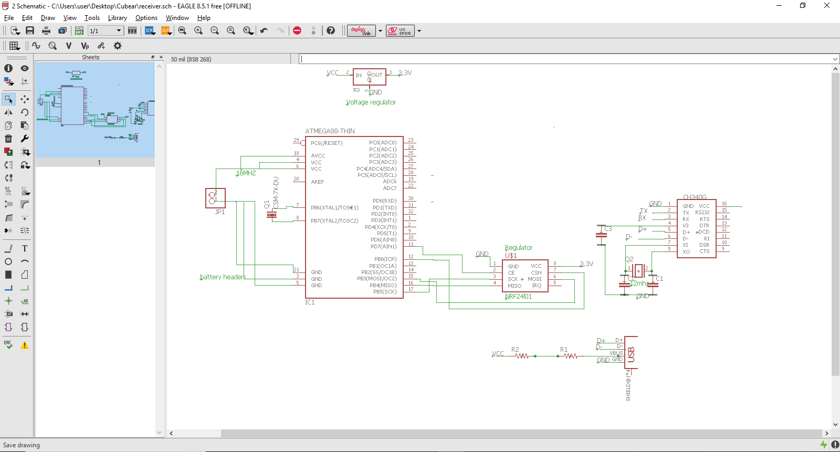Open the Draw menu
The width and height of the screenshot is (840, 452).
pos(48,18)
